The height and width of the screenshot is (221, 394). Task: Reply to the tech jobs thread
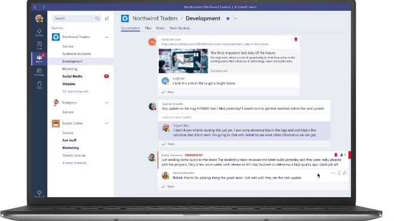point(168,92)
